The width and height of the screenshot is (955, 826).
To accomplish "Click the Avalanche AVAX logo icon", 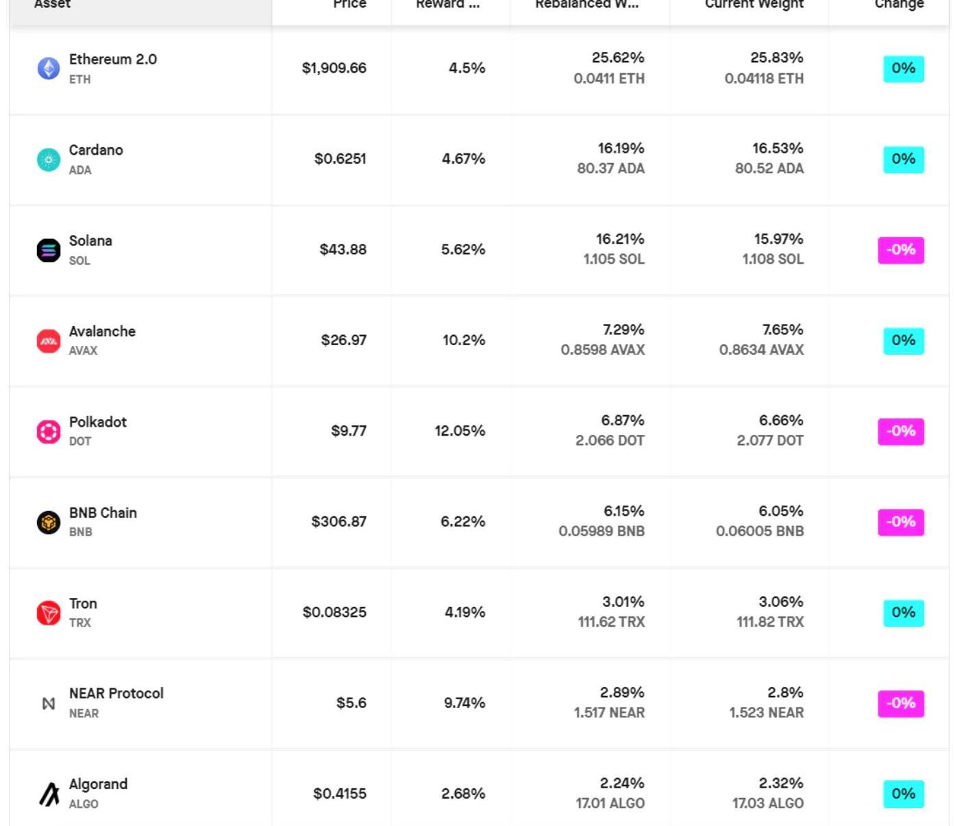I will 48,340.
